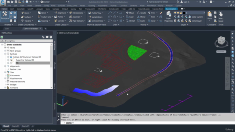Switch to the Model tab

[6, 126]
